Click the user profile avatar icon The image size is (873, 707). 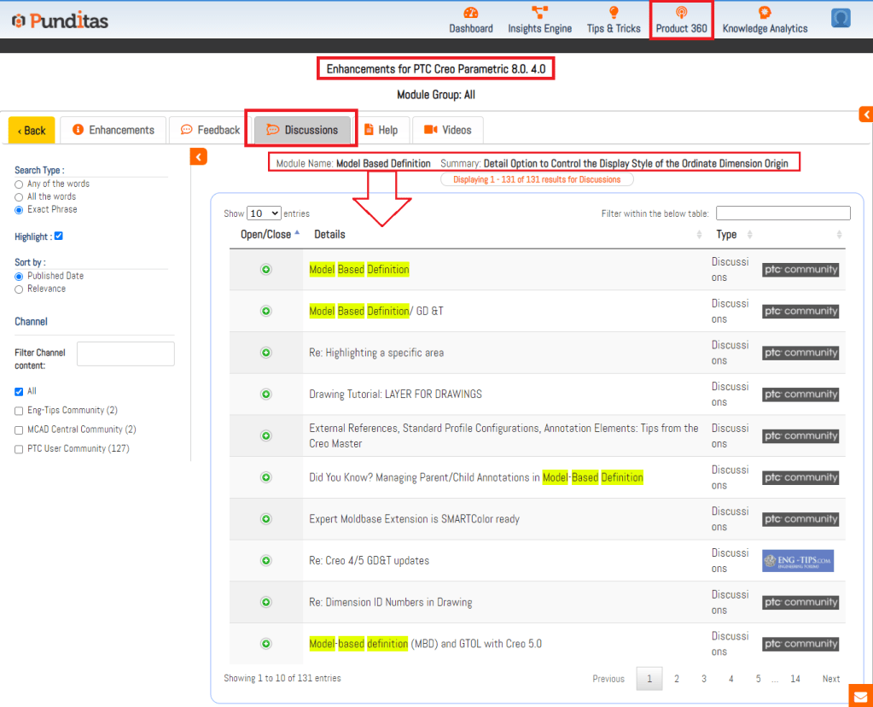tap(841, 18)
